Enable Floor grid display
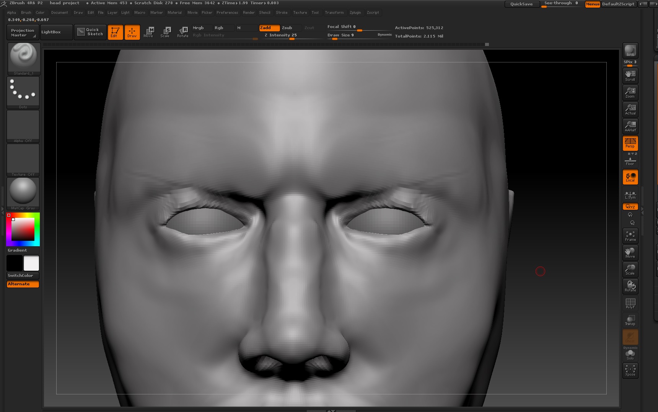This screenshot has width=658, height=412. [x=630, y=160]
